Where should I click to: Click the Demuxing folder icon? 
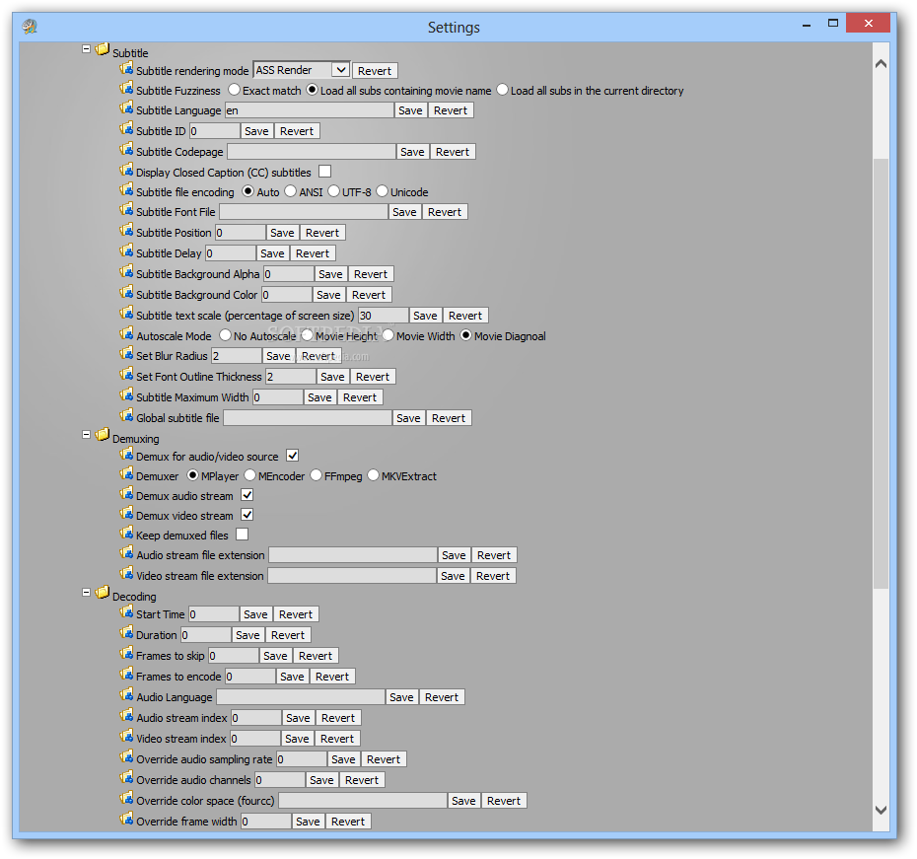pos(103,435)
